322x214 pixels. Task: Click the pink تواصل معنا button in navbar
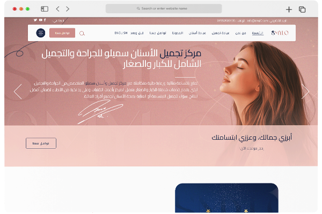(x=62, y=33)
